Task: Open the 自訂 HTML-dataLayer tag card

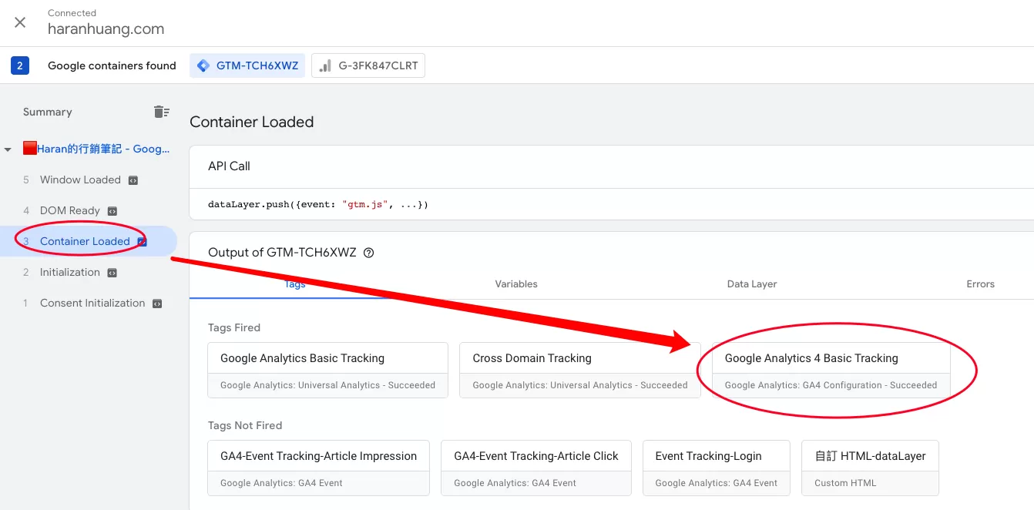Action: tap(870, 468)
